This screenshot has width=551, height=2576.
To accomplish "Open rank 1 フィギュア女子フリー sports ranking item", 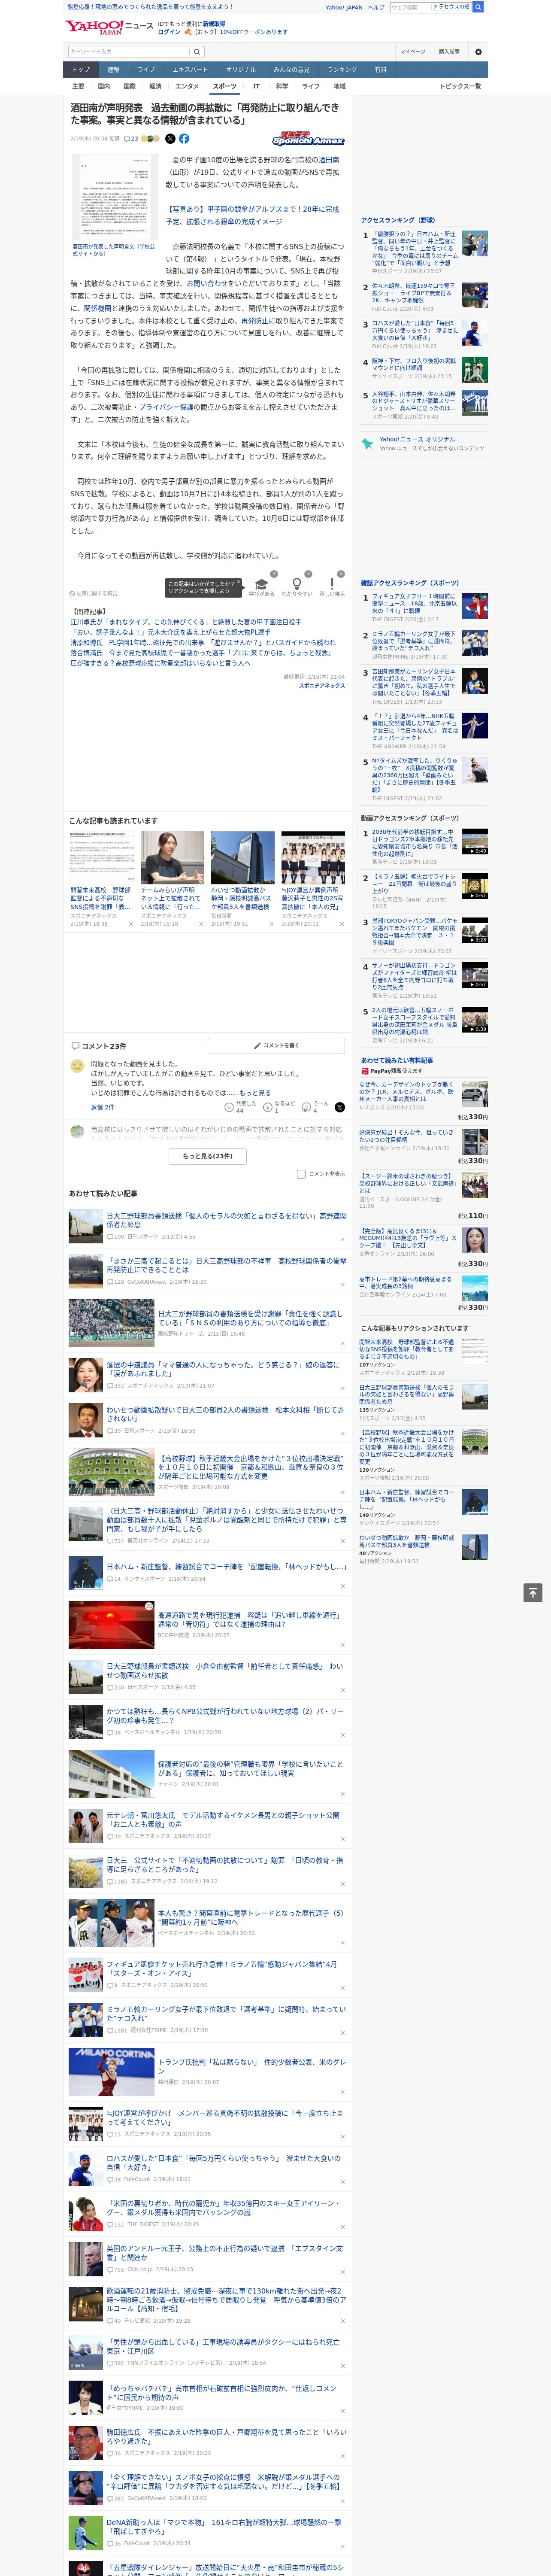I will click(x=424, y=607).
